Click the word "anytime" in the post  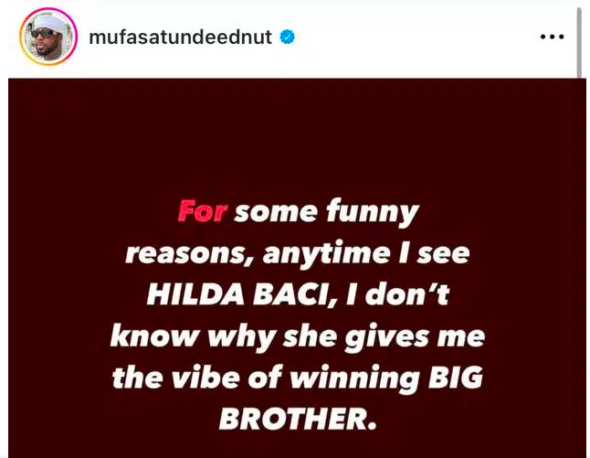point(326,255)
